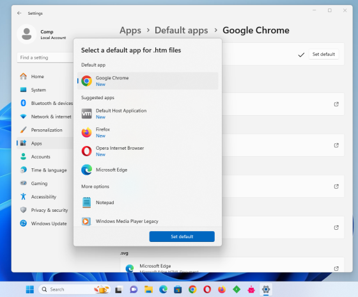Pick Firefox in the suggested apps list
This screenshot has width=358, height=297.
tap(148, 132)
